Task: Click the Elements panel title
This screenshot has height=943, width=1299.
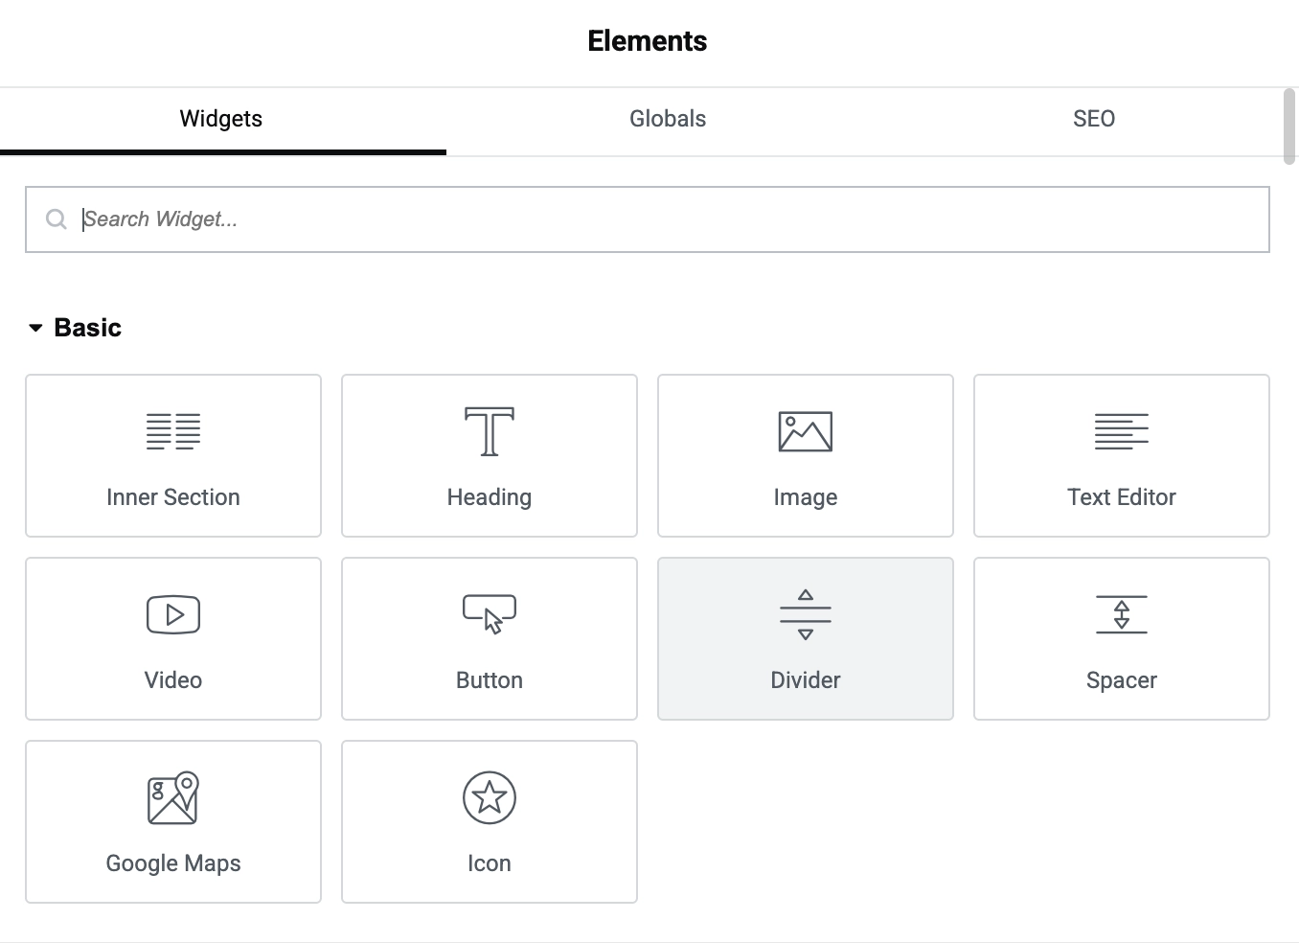Action: 648,40
